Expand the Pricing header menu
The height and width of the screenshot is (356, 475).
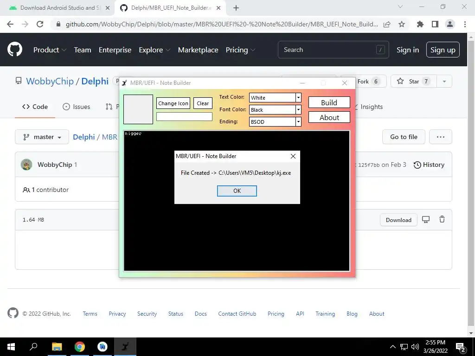[x=240, y=50]
